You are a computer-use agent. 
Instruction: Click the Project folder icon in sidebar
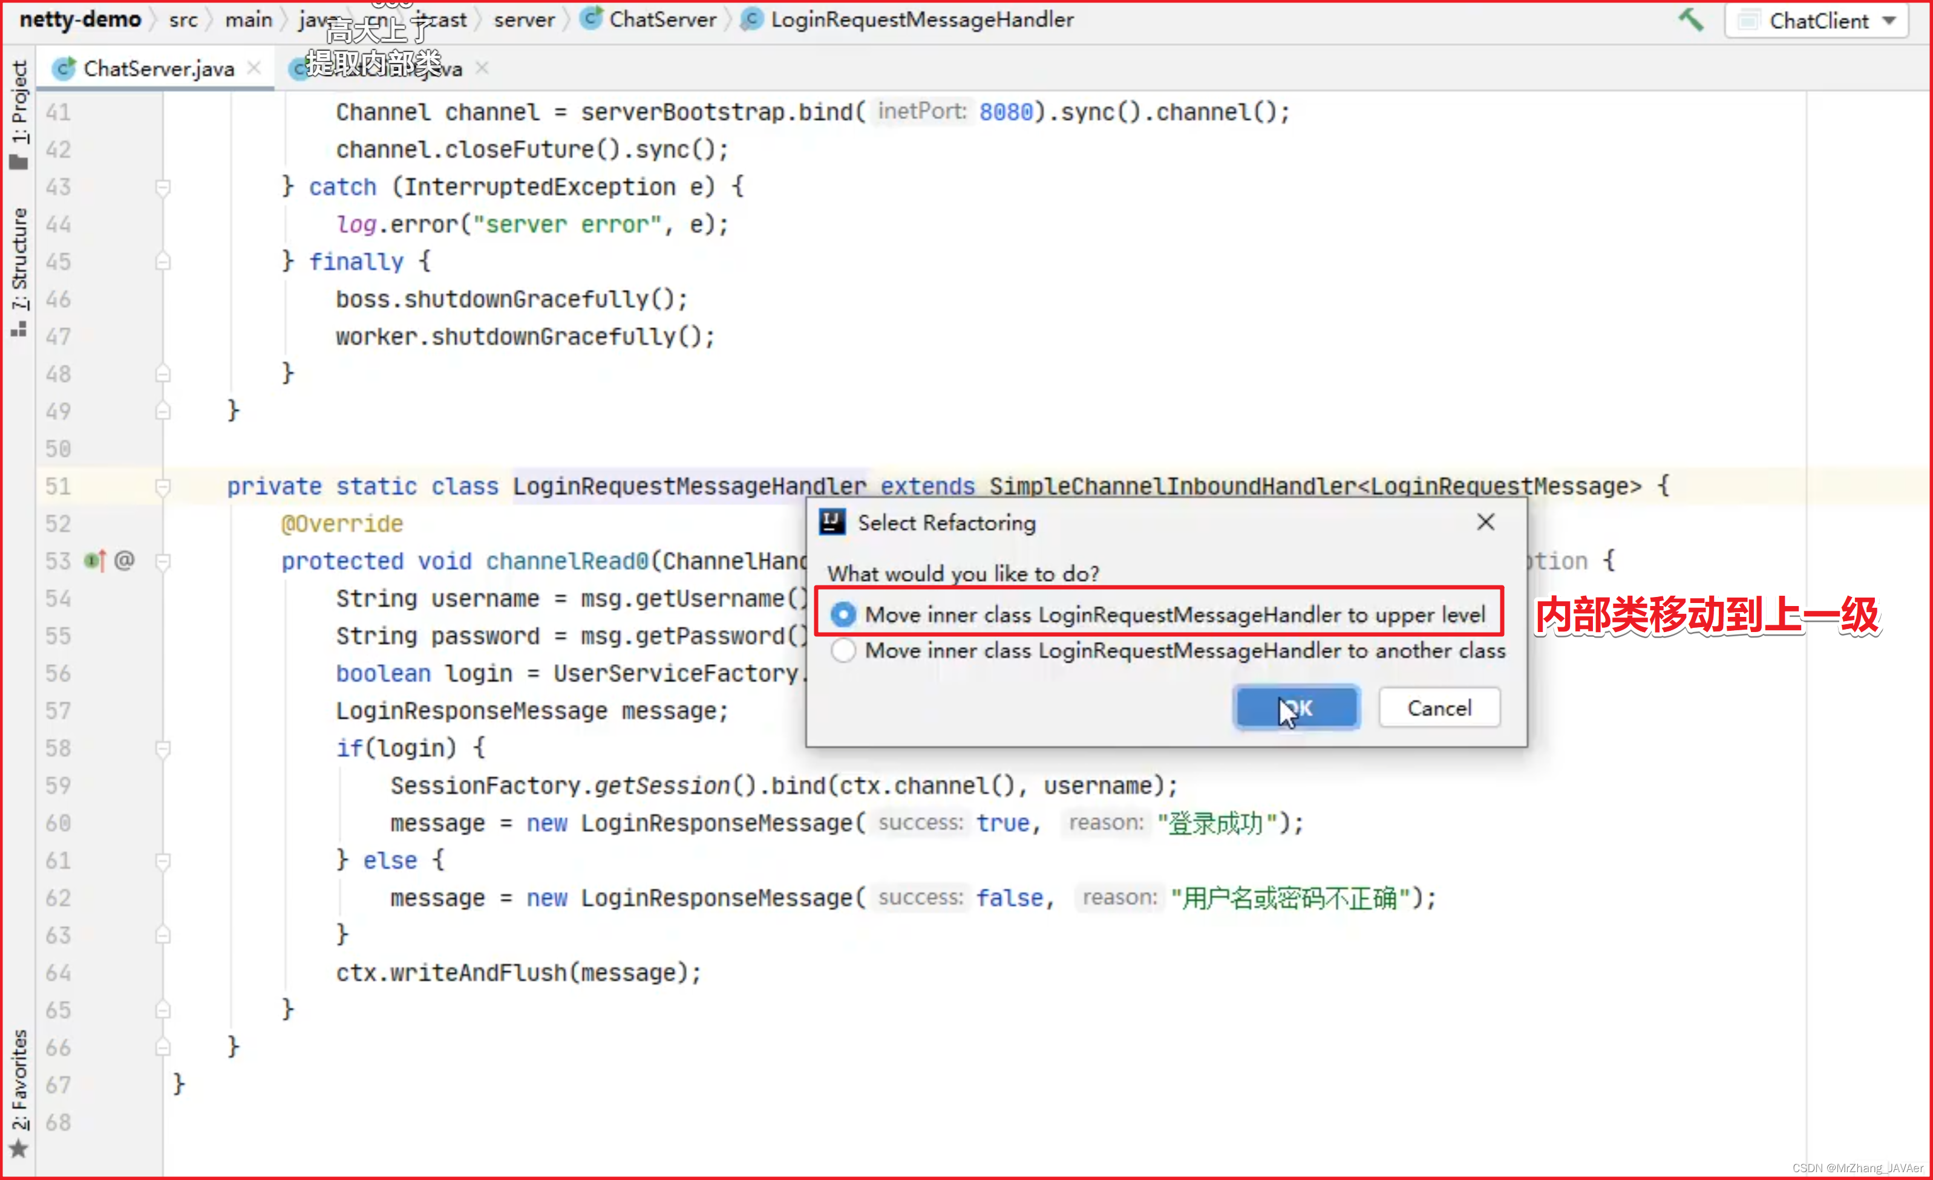(19, 163)
